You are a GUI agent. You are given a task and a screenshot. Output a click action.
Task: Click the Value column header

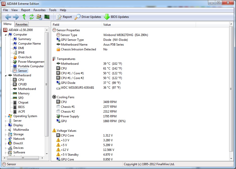click(x=149, y=25)
